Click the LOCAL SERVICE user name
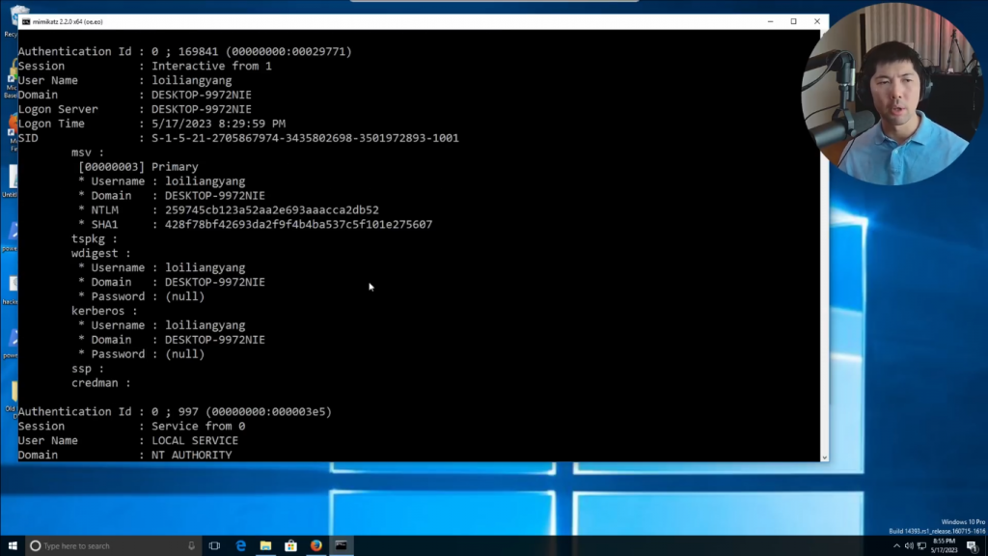Image resolution: width=988 pixels, height=556 pixels. click(x=195, y=440)
